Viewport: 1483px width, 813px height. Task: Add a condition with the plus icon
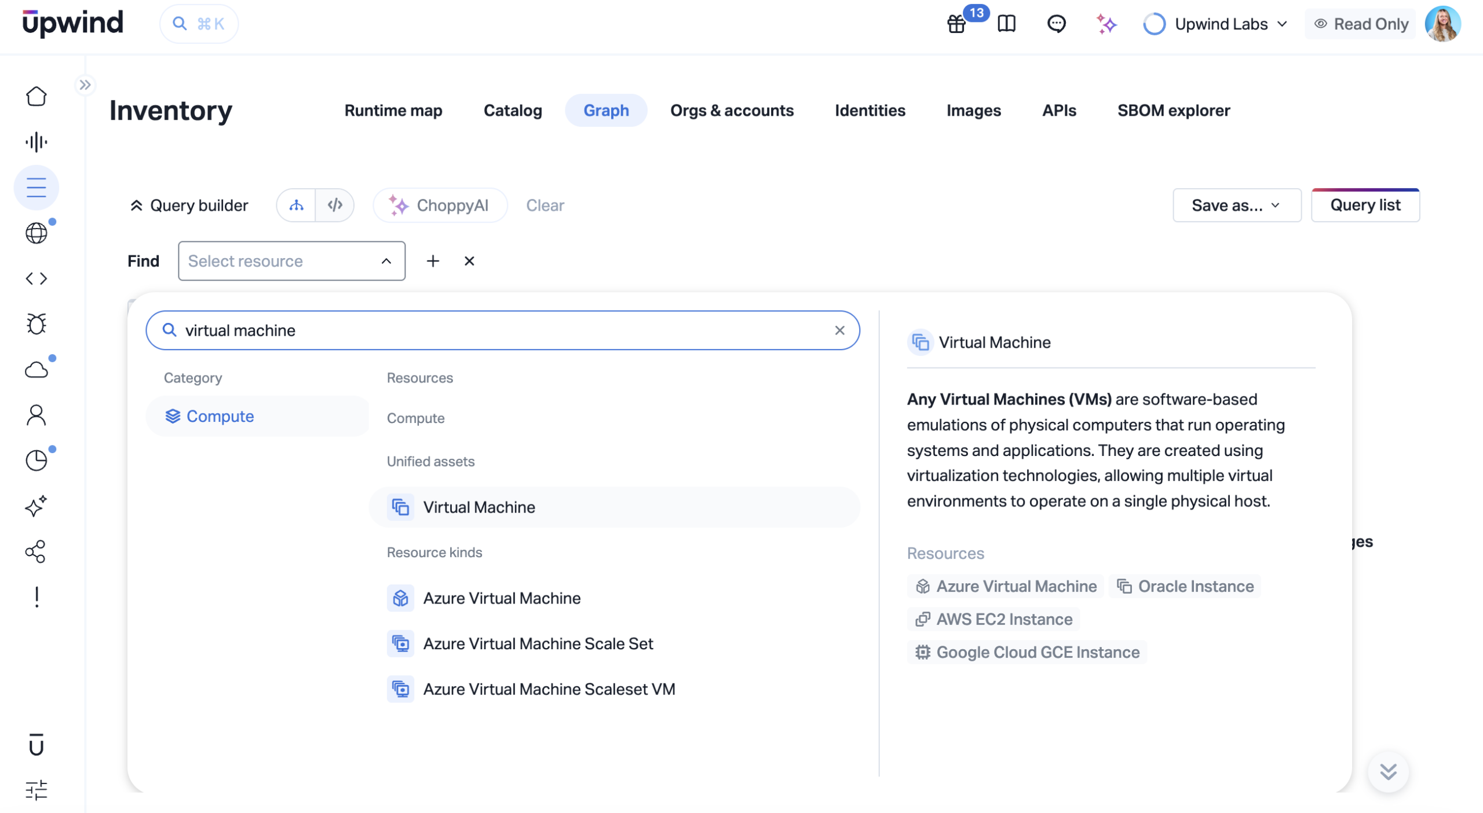click(x=432, y=261)
